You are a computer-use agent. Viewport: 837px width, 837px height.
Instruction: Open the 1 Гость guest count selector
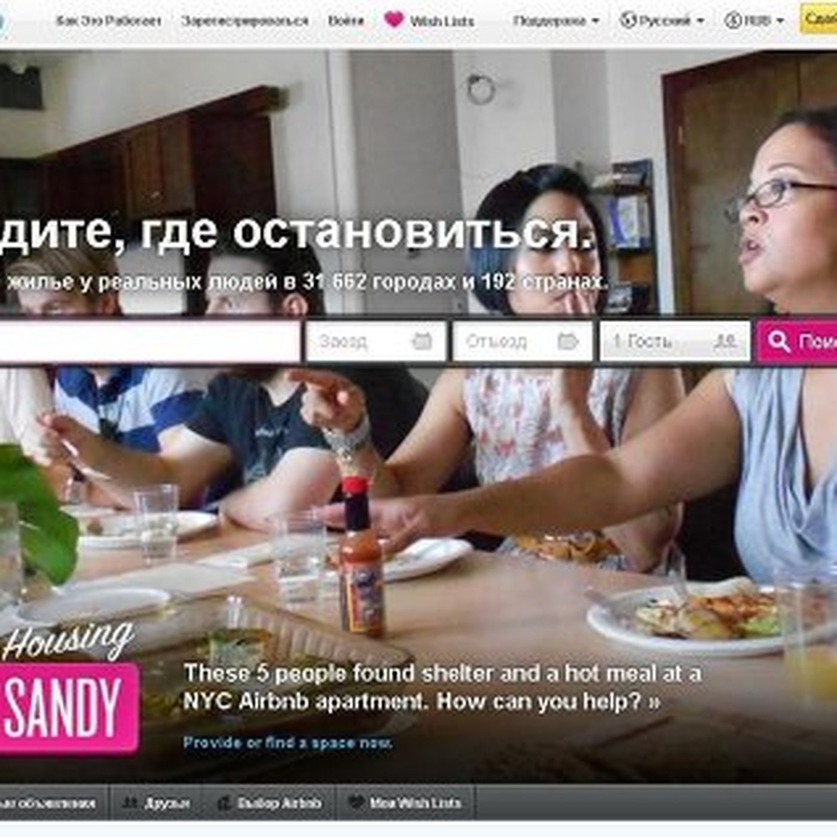(675, 341)
